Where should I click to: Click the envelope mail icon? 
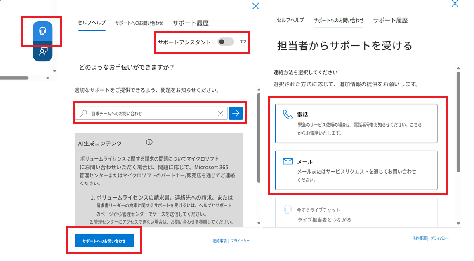tap(288, 161)
